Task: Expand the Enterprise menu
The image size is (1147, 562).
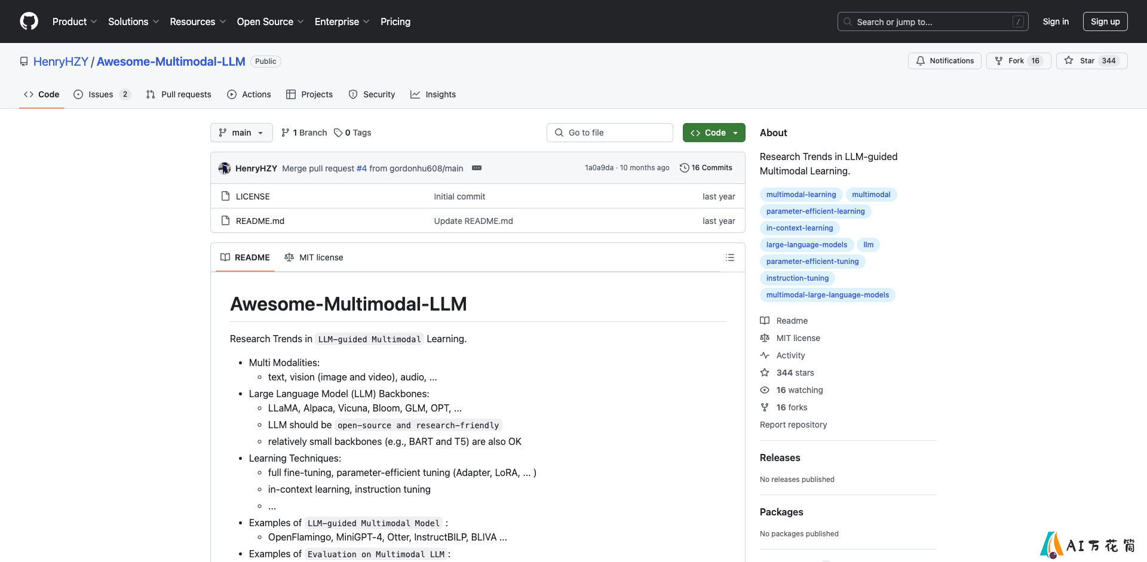Action: tap(342, 22)
